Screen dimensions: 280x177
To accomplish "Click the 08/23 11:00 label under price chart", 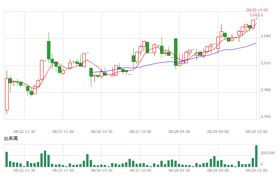I will [x=63, y=132].
